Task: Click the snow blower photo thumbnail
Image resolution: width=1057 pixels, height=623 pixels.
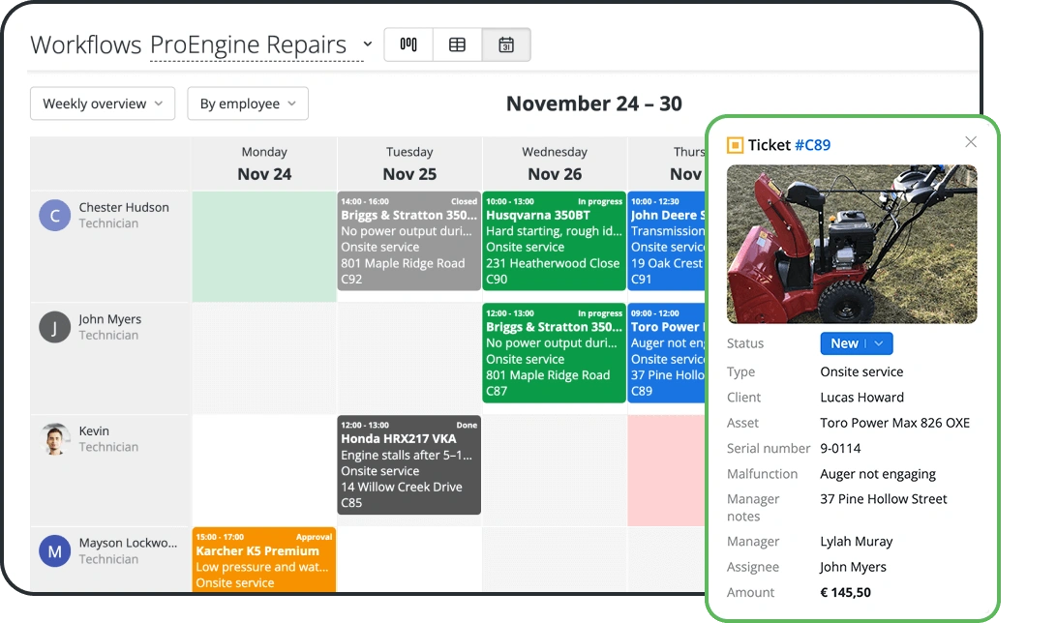Action: 852,244
